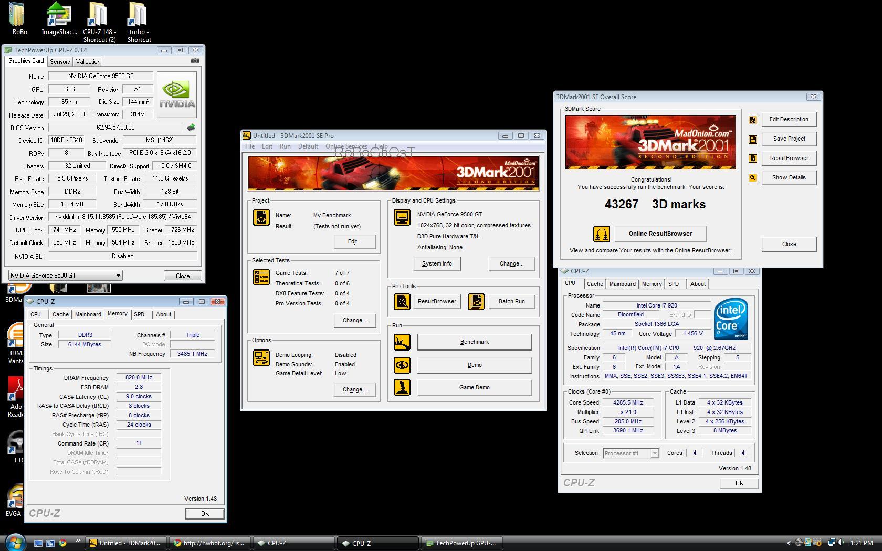Click Close button in Overall Score window

tap(789, 245)
